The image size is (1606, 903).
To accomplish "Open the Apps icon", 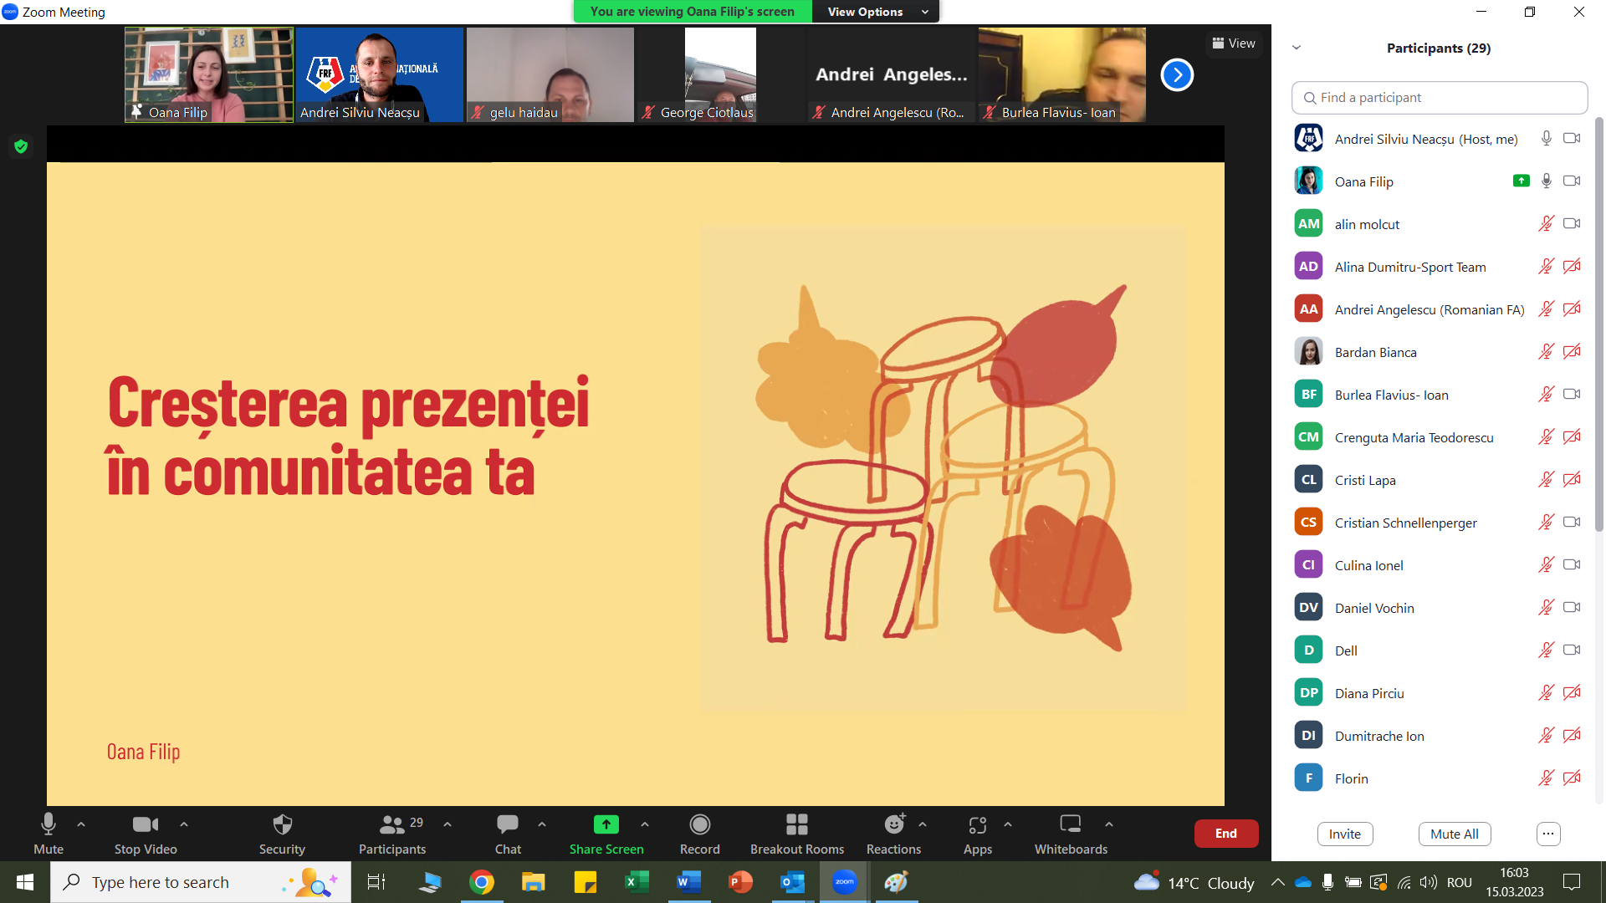I will [x=977, y=825].
